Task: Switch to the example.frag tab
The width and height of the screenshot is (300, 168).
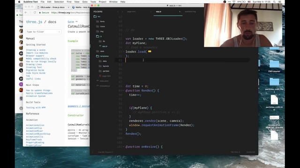Action: (x=190, y=12)
